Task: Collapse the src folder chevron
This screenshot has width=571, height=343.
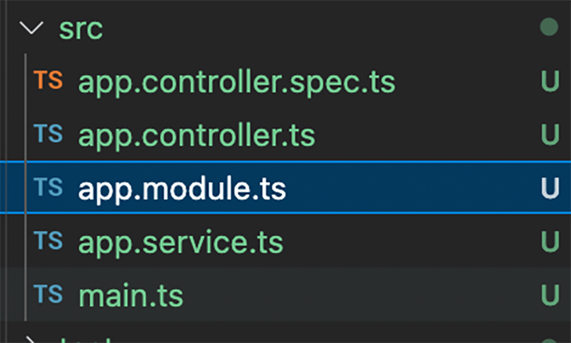Action: pos(31,28)
